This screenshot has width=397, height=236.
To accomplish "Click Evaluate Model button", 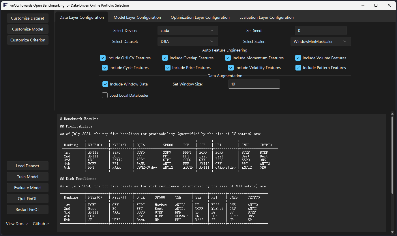I will tap(28, 188).
